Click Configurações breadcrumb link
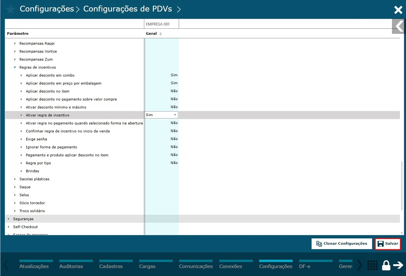Screen dimensions: 406x276 [x=47, y=9]
